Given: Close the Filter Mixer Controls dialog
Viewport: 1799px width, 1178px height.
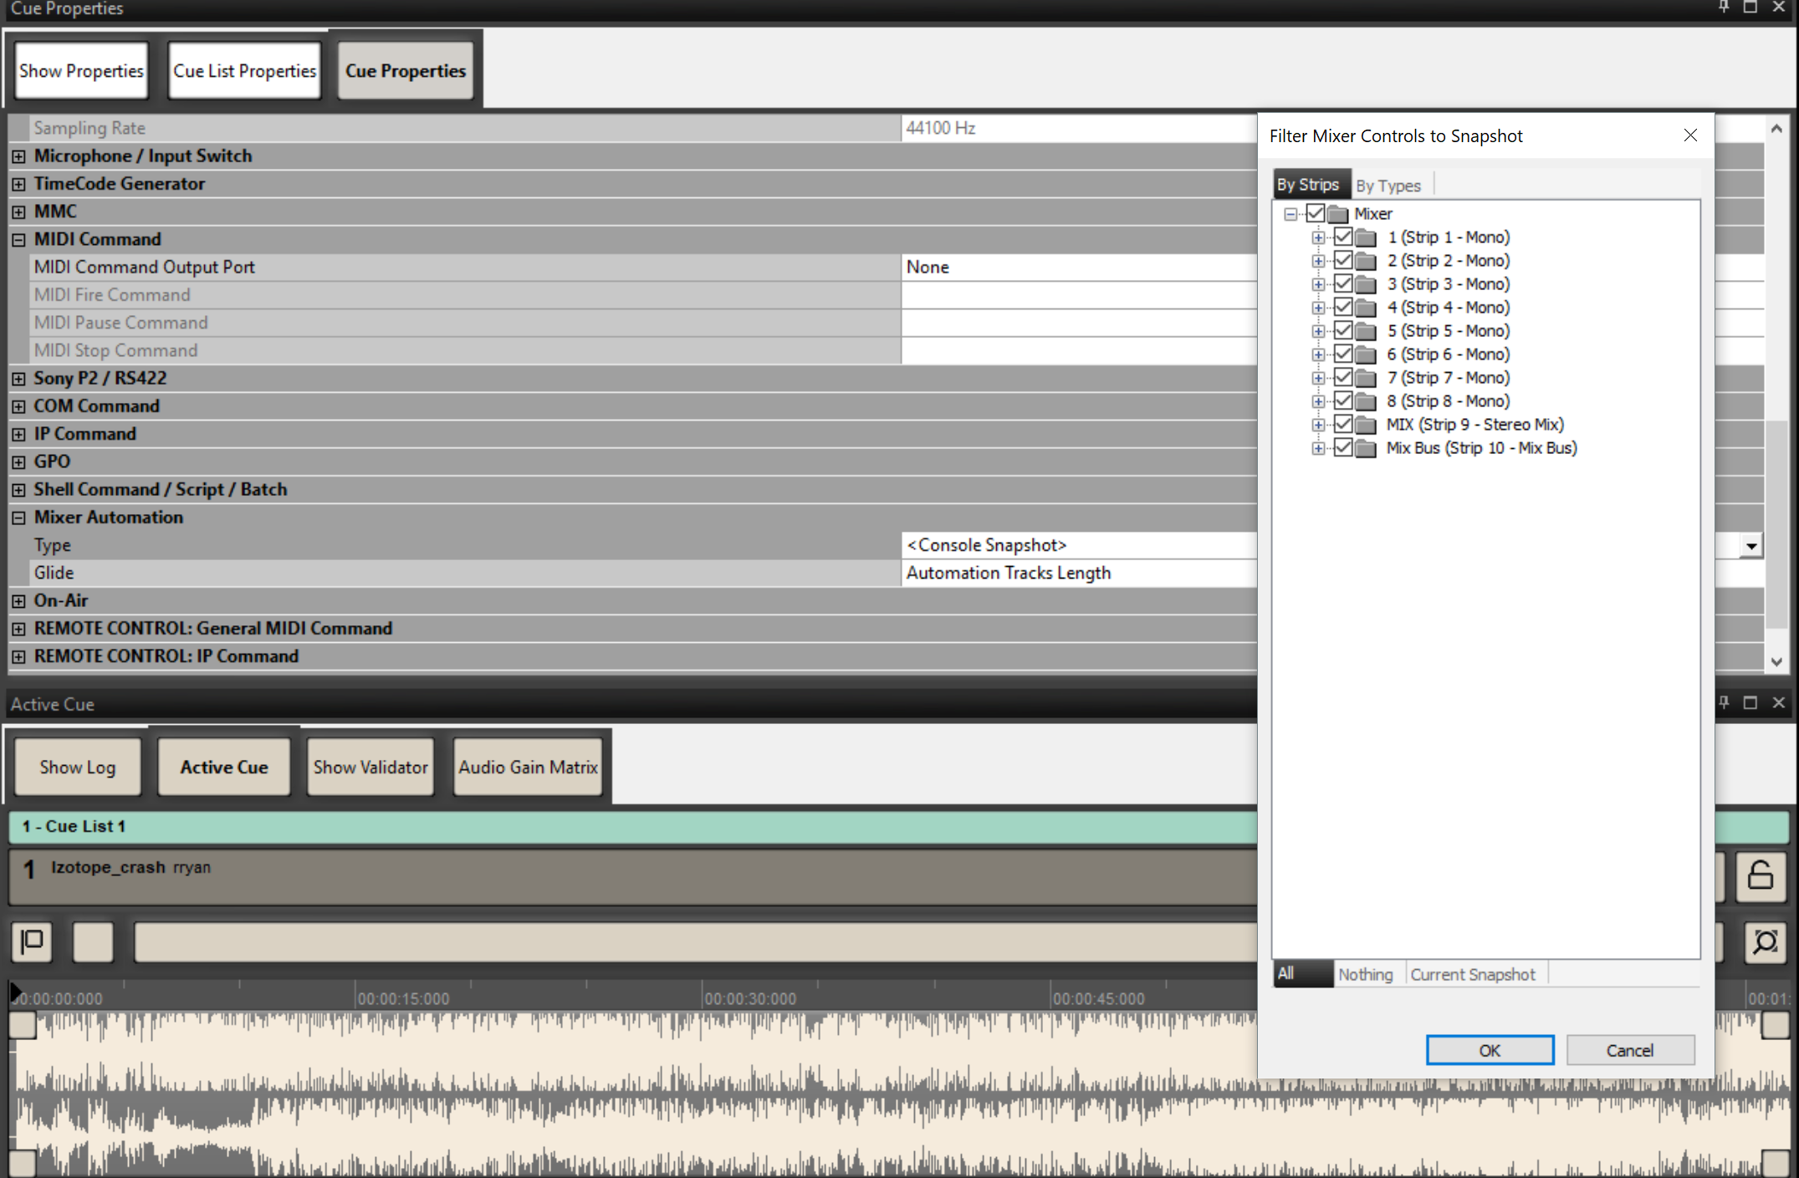Looking at the screenshot, I should (x=1690, y=135).
